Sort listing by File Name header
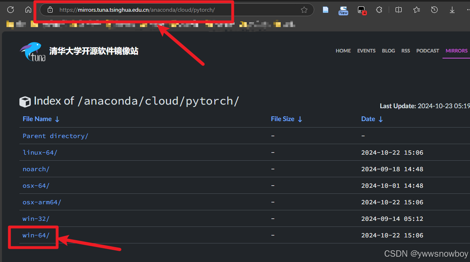Image resolution: width=470 pixels, height=262 pixels. tap(41, 119)
